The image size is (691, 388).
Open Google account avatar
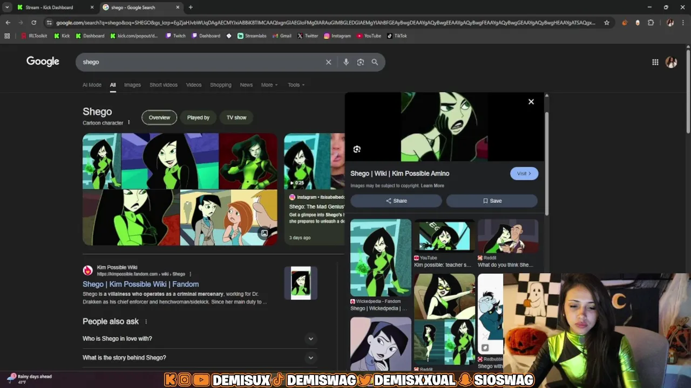[671, 62]
